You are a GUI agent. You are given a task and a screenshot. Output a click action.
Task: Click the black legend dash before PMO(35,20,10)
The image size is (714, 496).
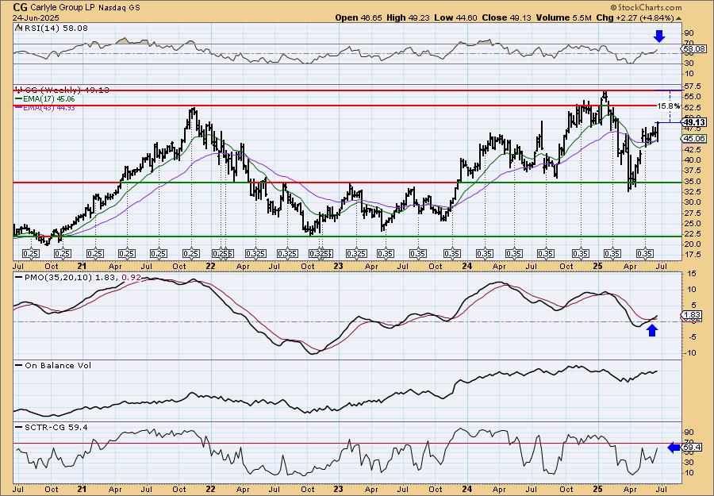point(19,277)
